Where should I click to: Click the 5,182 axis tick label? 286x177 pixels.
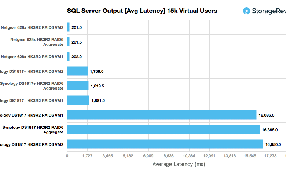point(128,156)
